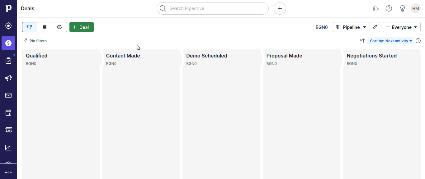The height and width of the screenshot is (179, 425).
Task: Switch to deals list view
Action: tap(45, 27)
